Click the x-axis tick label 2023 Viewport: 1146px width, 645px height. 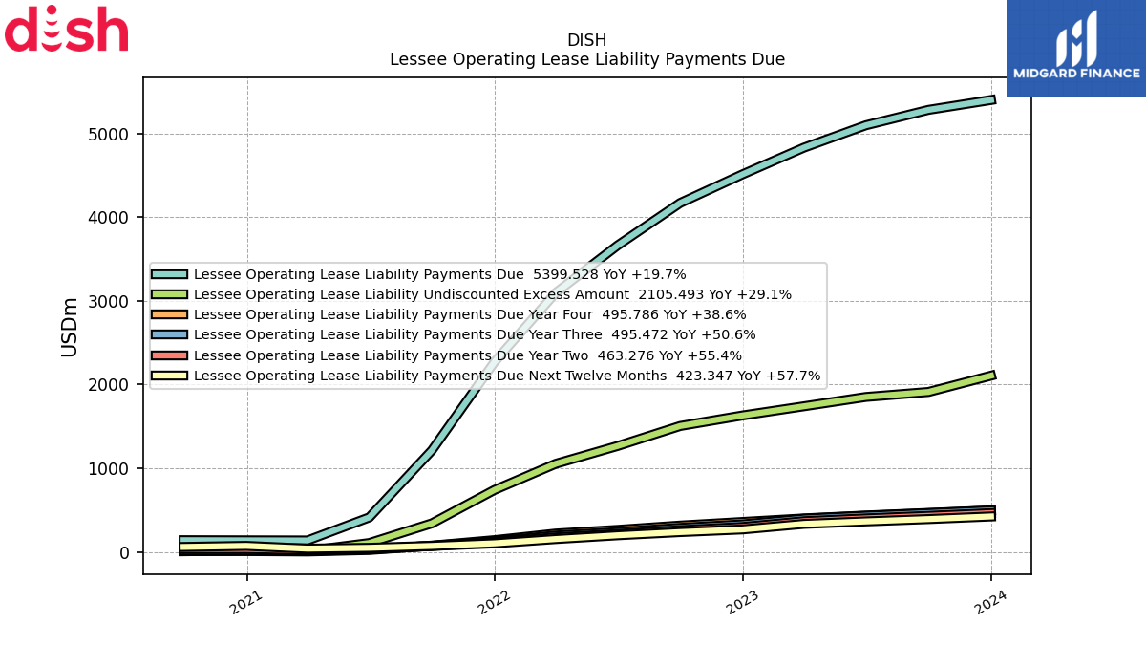pyautogui.click(x=742, y=602)
